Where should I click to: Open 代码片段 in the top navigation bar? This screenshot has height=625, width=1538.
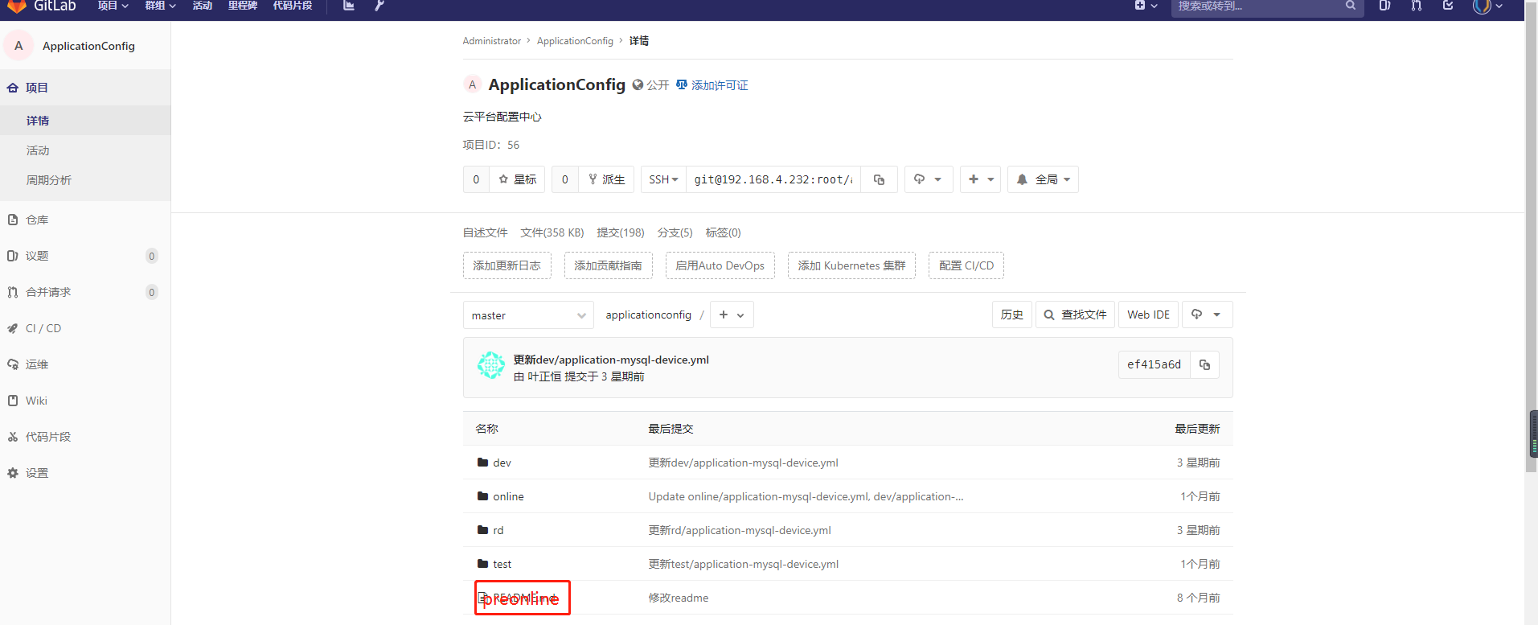tap(293, 6)
